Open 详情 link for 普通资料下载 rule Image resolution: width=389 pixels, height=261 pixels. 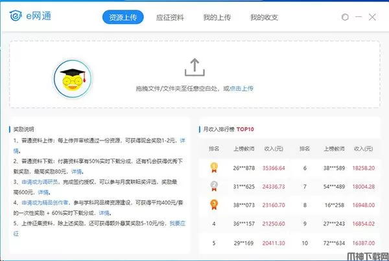[77, 172]
